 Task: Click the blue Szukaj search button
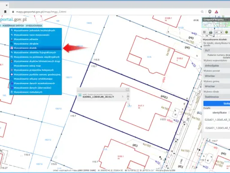[x=217, y=104]
